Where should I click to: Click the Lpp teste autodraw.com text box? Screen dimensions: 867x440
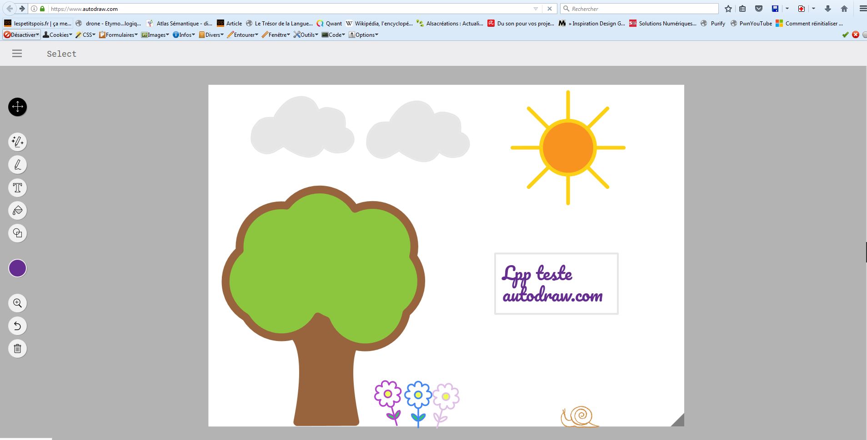556,284
